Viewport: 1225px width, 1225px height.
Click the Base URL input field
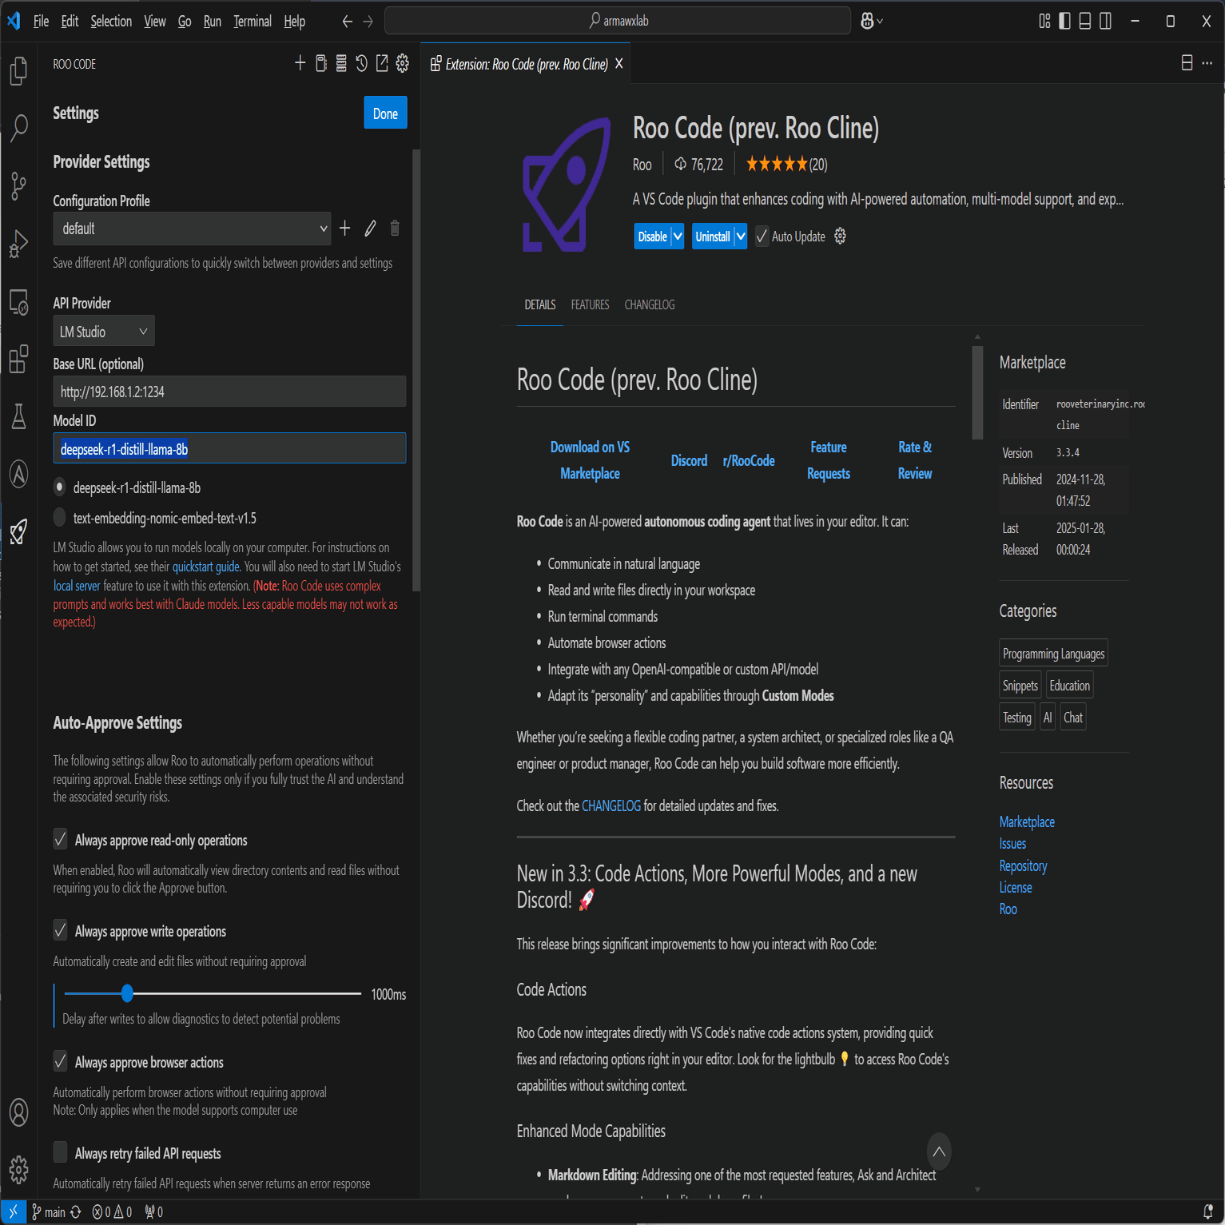pos(229,392)
